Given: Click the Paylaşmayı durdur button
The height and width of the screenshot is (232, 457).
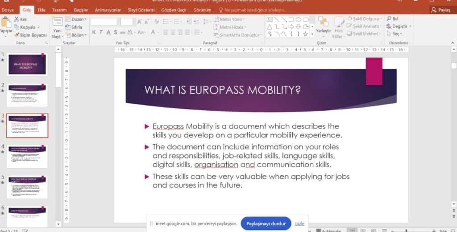Looking at the screenshot, I should (x=266, y=223).
